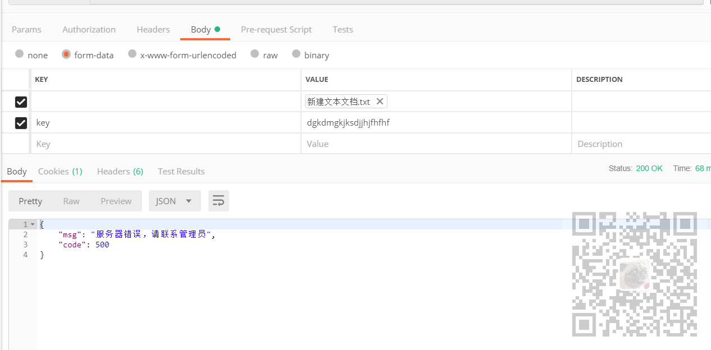711x350 pixels.
Task: Click the empty key cell of file row
Action: tap(166, 102)
